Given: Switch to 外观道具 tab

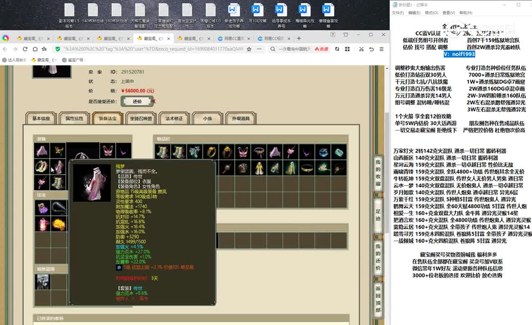Looking at the screenshot, I should coord(241,119).
